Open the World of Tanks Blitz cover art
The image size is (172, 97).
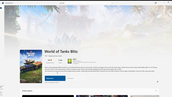click(x=31, y=67)
